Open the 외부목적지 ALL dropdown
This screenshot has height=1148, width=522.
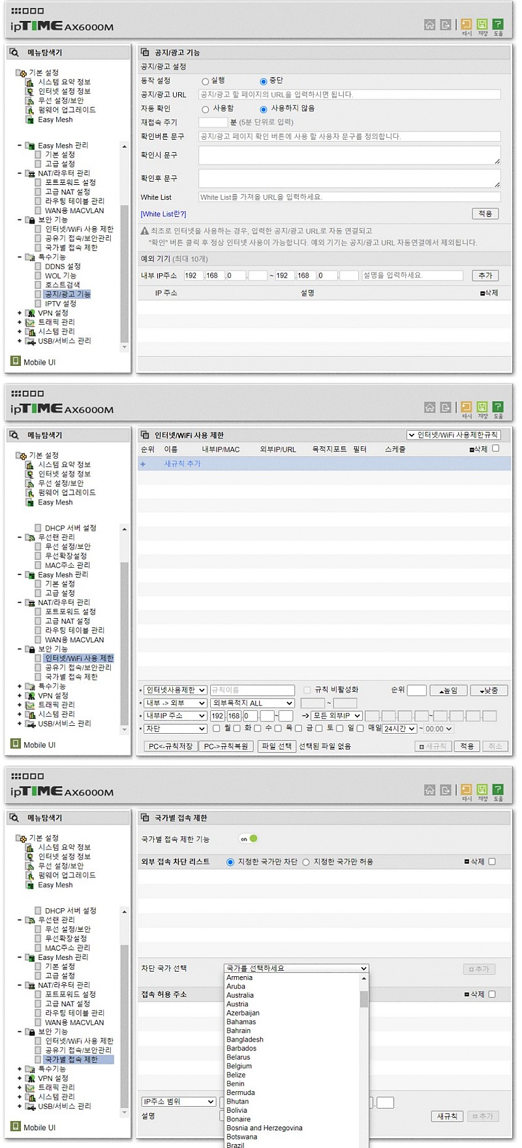coord(252,703)
